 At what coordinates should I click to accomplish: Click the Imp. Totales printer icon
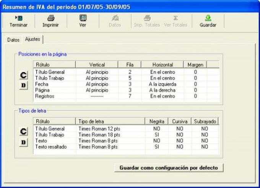coord(147,18)
